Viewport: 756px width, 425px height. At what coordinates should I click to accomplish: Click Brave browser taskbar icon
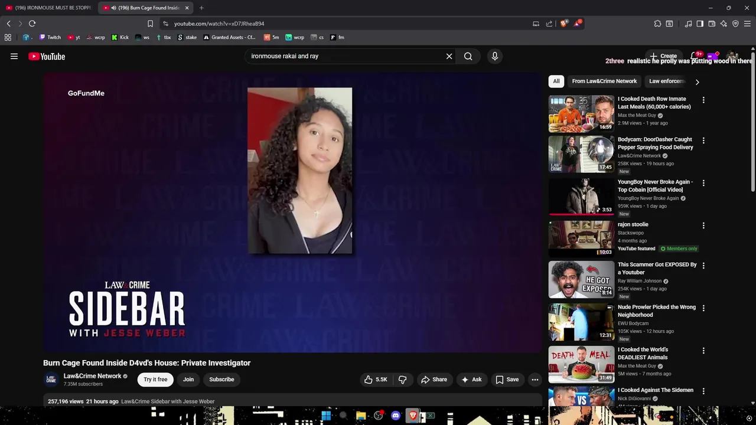click(413, 416)
